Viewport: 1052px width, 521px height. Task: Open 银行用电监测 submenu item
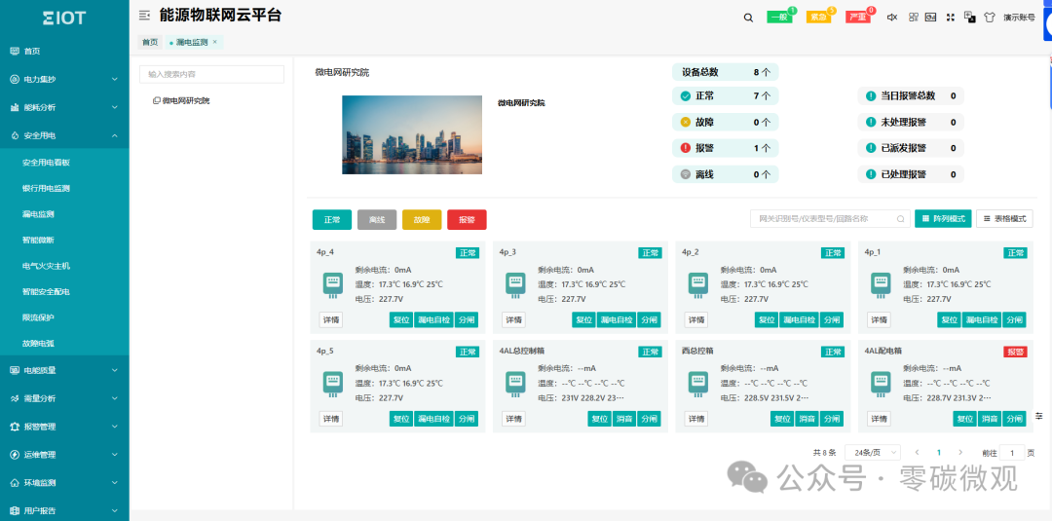pyautogui.click(x=64, y=188)
